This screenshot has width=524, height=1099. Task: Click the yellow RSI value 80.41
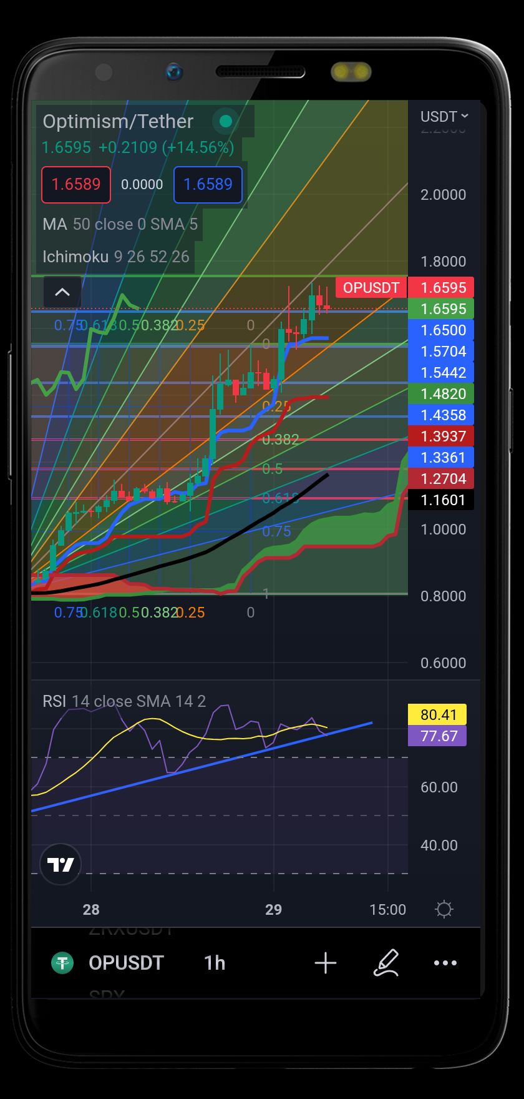pos(437,714)
